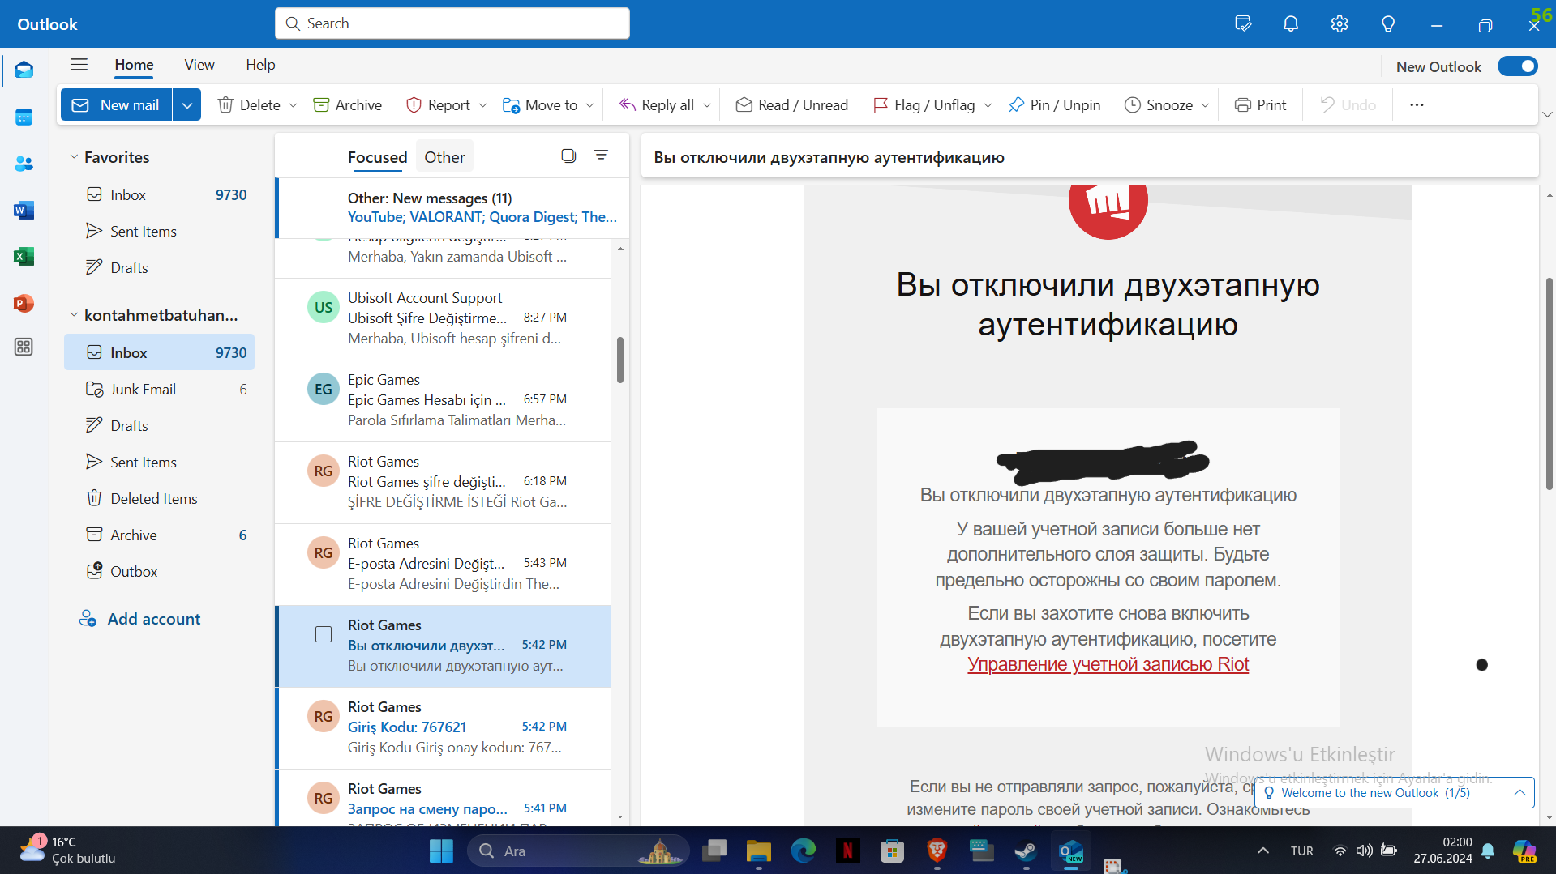This screenshot has width=1556, height=874.
Task: Open the Tips lightbulb icon
Action: [1388, 23]
